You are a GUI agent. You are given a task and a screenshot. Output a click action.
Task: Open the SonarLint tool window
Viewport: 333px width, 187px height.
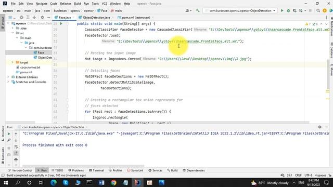(135, 170)
